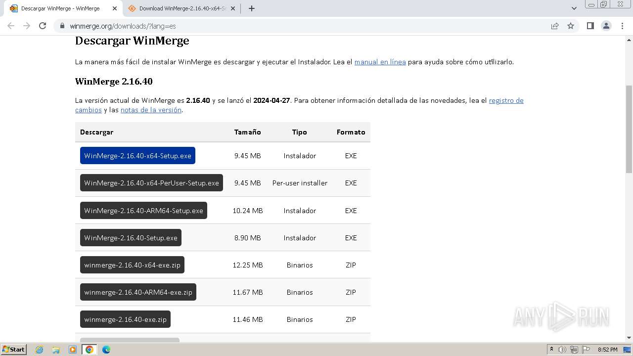Open the registro de cambios link
Viewport: 633px width, 356px height.
pyautogui.click(x=506, y=100)
